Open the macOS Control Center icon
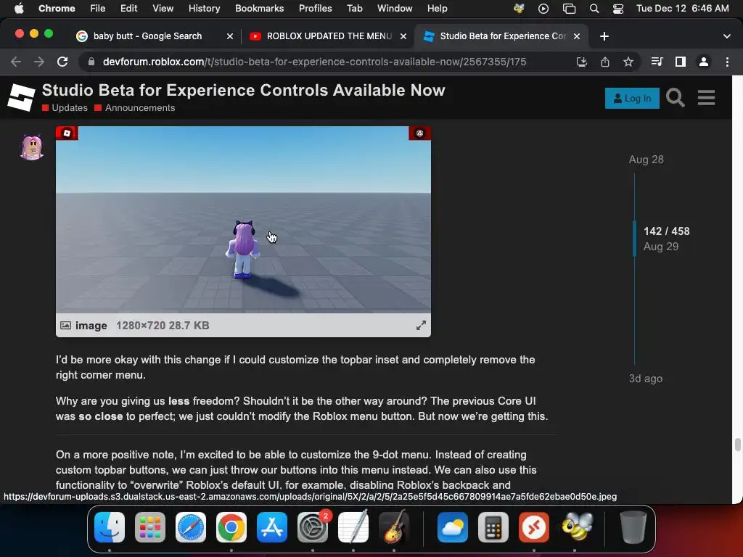 (618, 9)
